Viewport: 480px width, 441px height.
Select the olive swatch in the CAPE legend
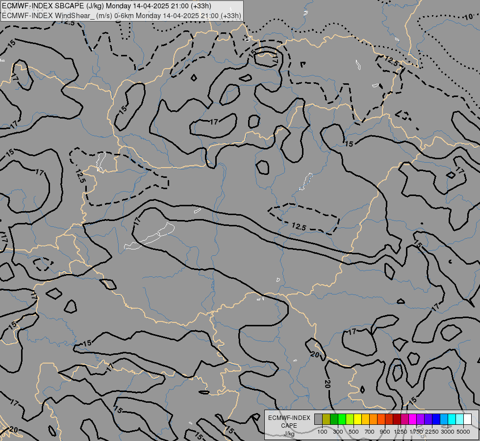coord(326,419)
